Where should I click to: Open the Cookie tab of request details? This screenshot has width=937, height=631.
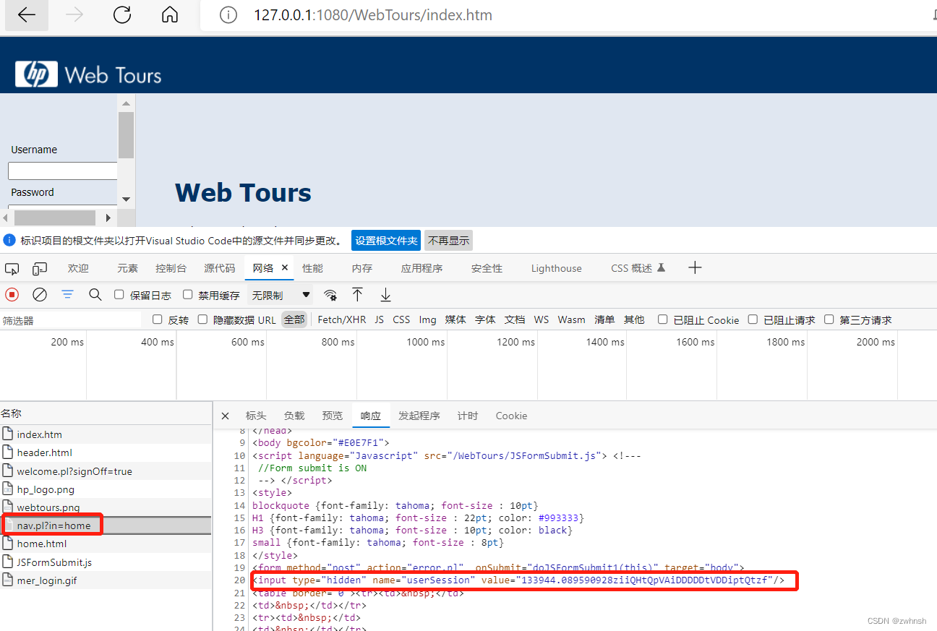(511, 416)
